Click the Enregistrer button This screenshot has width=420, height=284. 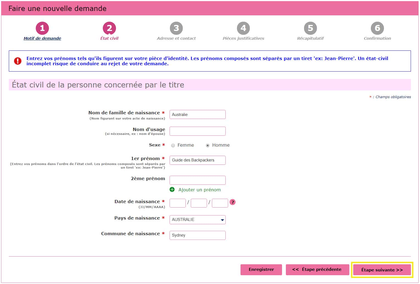click(x=261, y=269)
